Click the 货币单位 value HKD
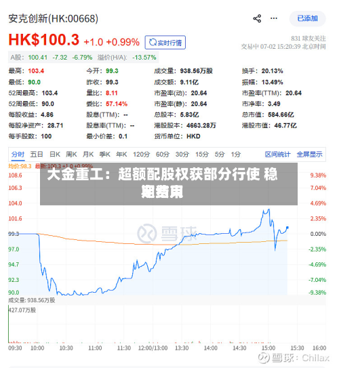 [193, 136]
